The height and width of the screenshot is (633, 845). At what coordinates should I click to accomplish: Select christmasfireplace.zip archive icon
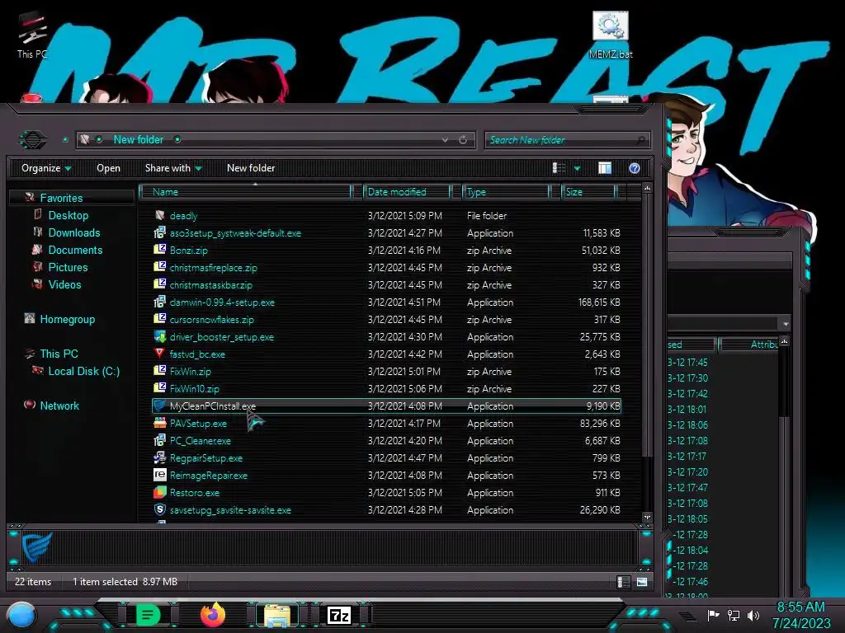159,267
